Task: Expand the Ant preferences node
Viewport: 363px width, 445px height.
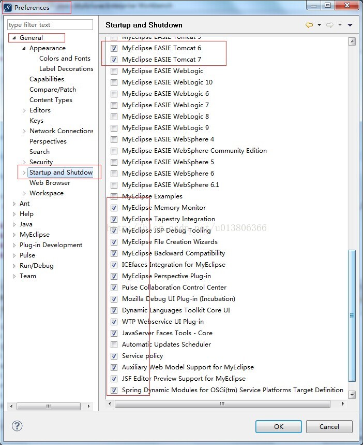Action: click(x=14, y=204)
